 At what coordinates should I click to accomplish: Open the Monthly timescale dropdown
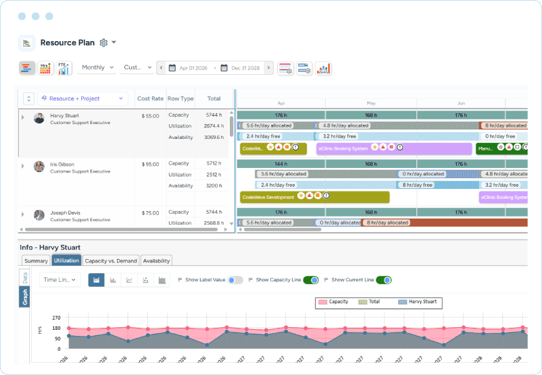[97, 67]
